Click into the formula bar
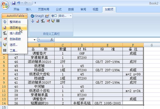This screenshot has height=109, width=160. point(107,40)
